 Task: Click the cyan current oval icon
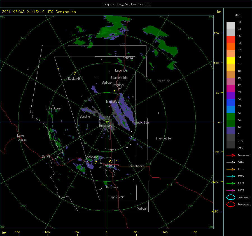231,197
